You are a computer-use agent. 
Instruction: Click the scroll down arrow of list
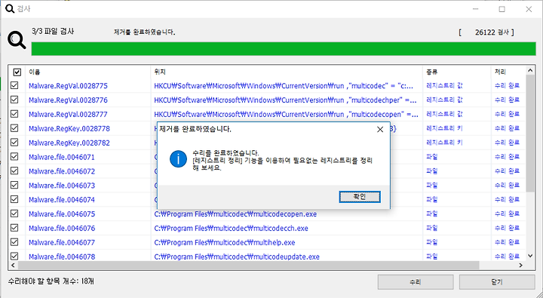click(530, 256)
